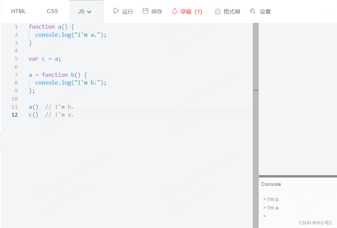
Task: Click console.log("I'm b.") on line 8
Action: (x=71, y=83)
